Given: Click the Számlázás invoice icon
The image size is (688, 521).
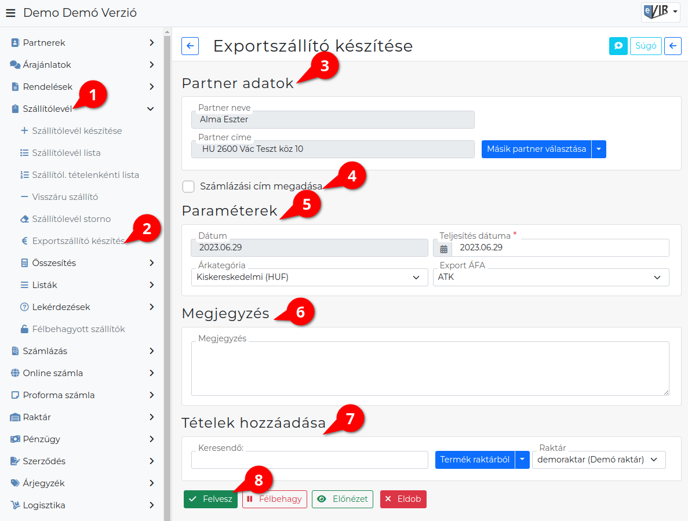Looking at the screenshot, I should click(x=15, y=351).
